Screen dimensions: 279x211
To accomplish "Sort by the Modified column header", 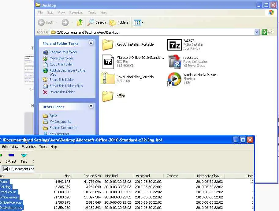I will 117,176.
